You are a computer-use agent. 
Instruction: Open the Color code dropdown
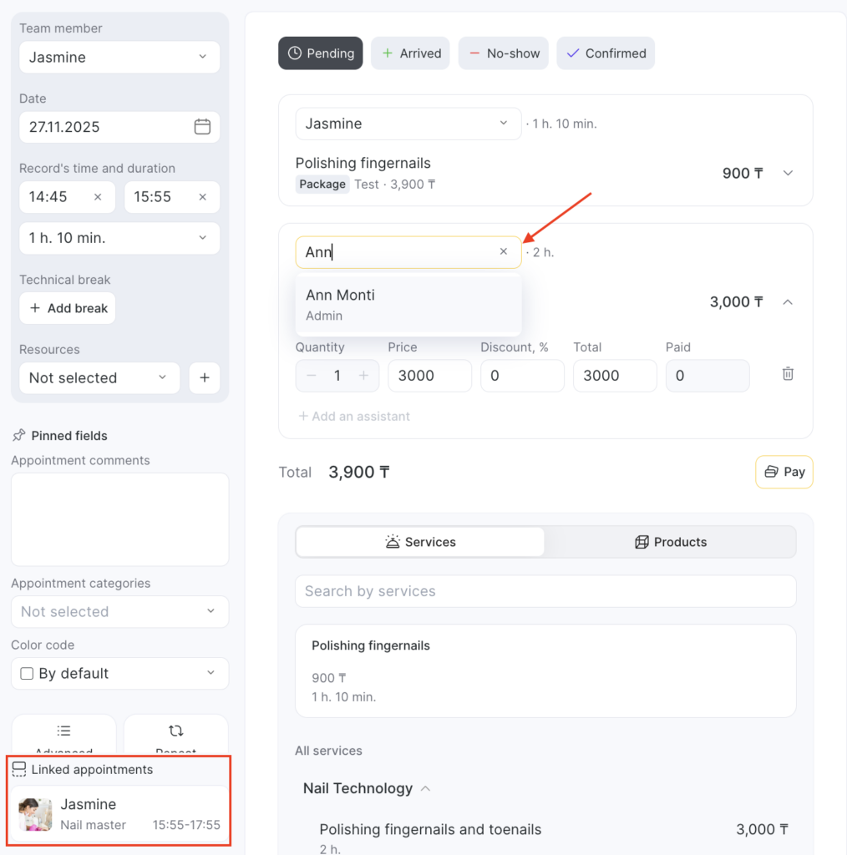tap(119, 674)
